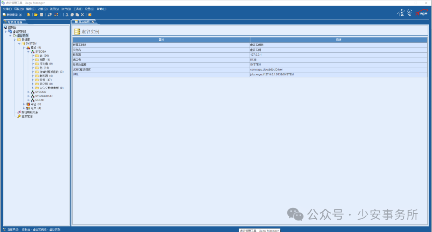Open the 对象(O) menu
This screenshot has height=232, width=432.
[43, 9]
